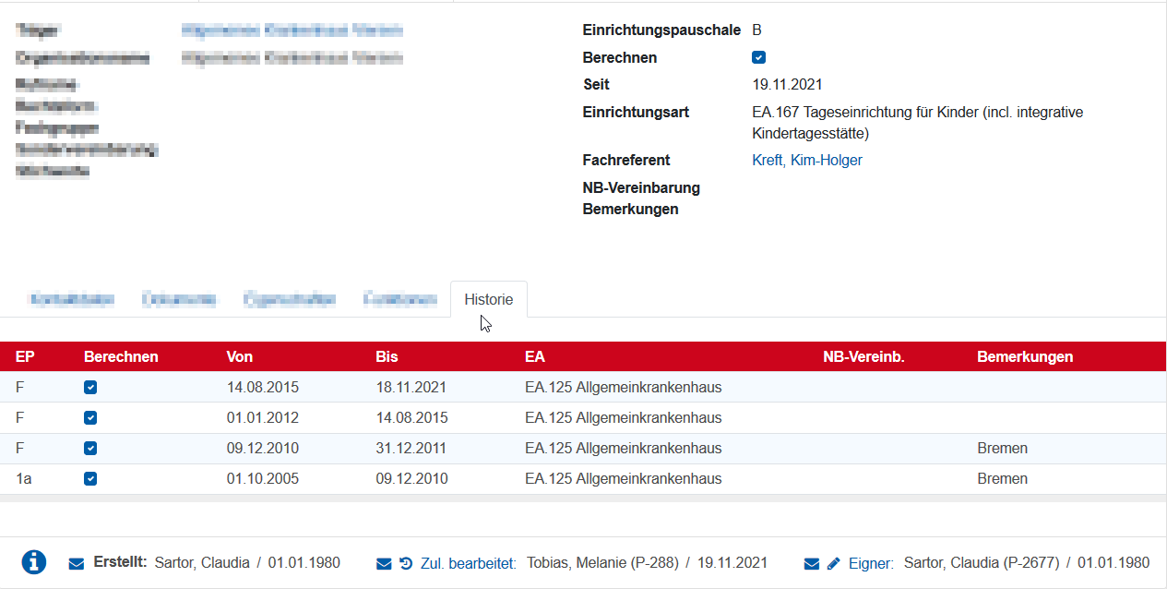Open Fachreferent link Kreft, Kim-Holger
This screenshot has height=589, width=1167.
(x=807, y=161)
